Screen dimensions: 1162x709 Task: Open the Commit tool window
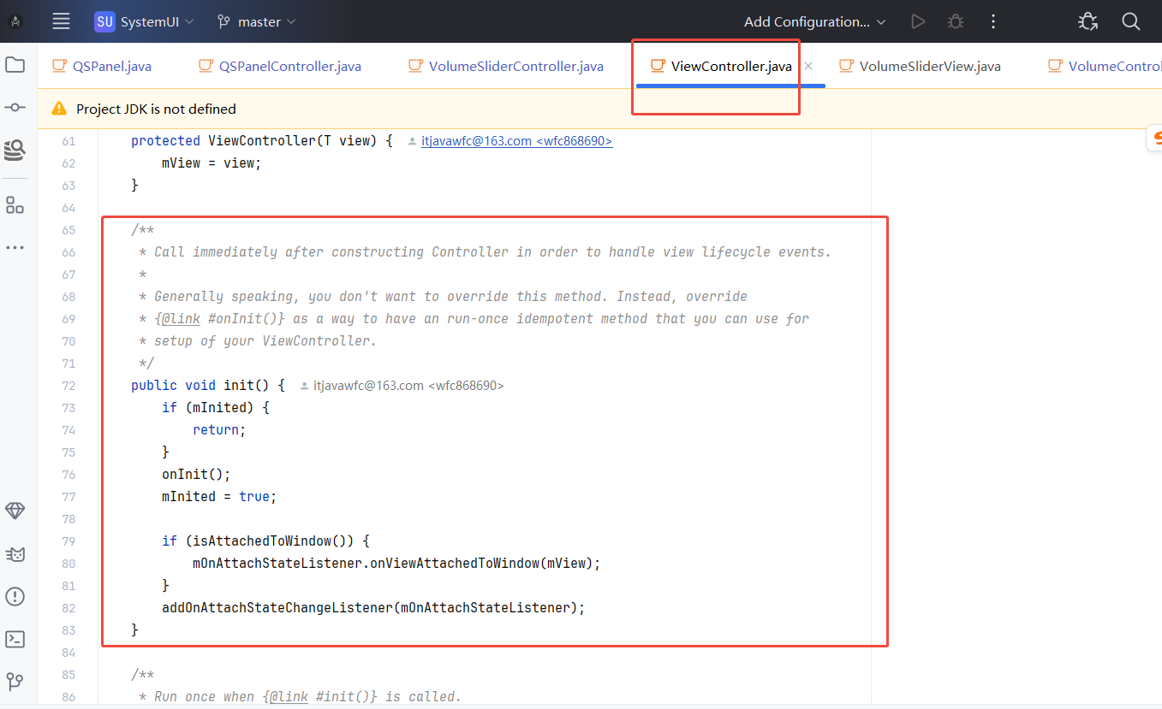pos(15,107)
